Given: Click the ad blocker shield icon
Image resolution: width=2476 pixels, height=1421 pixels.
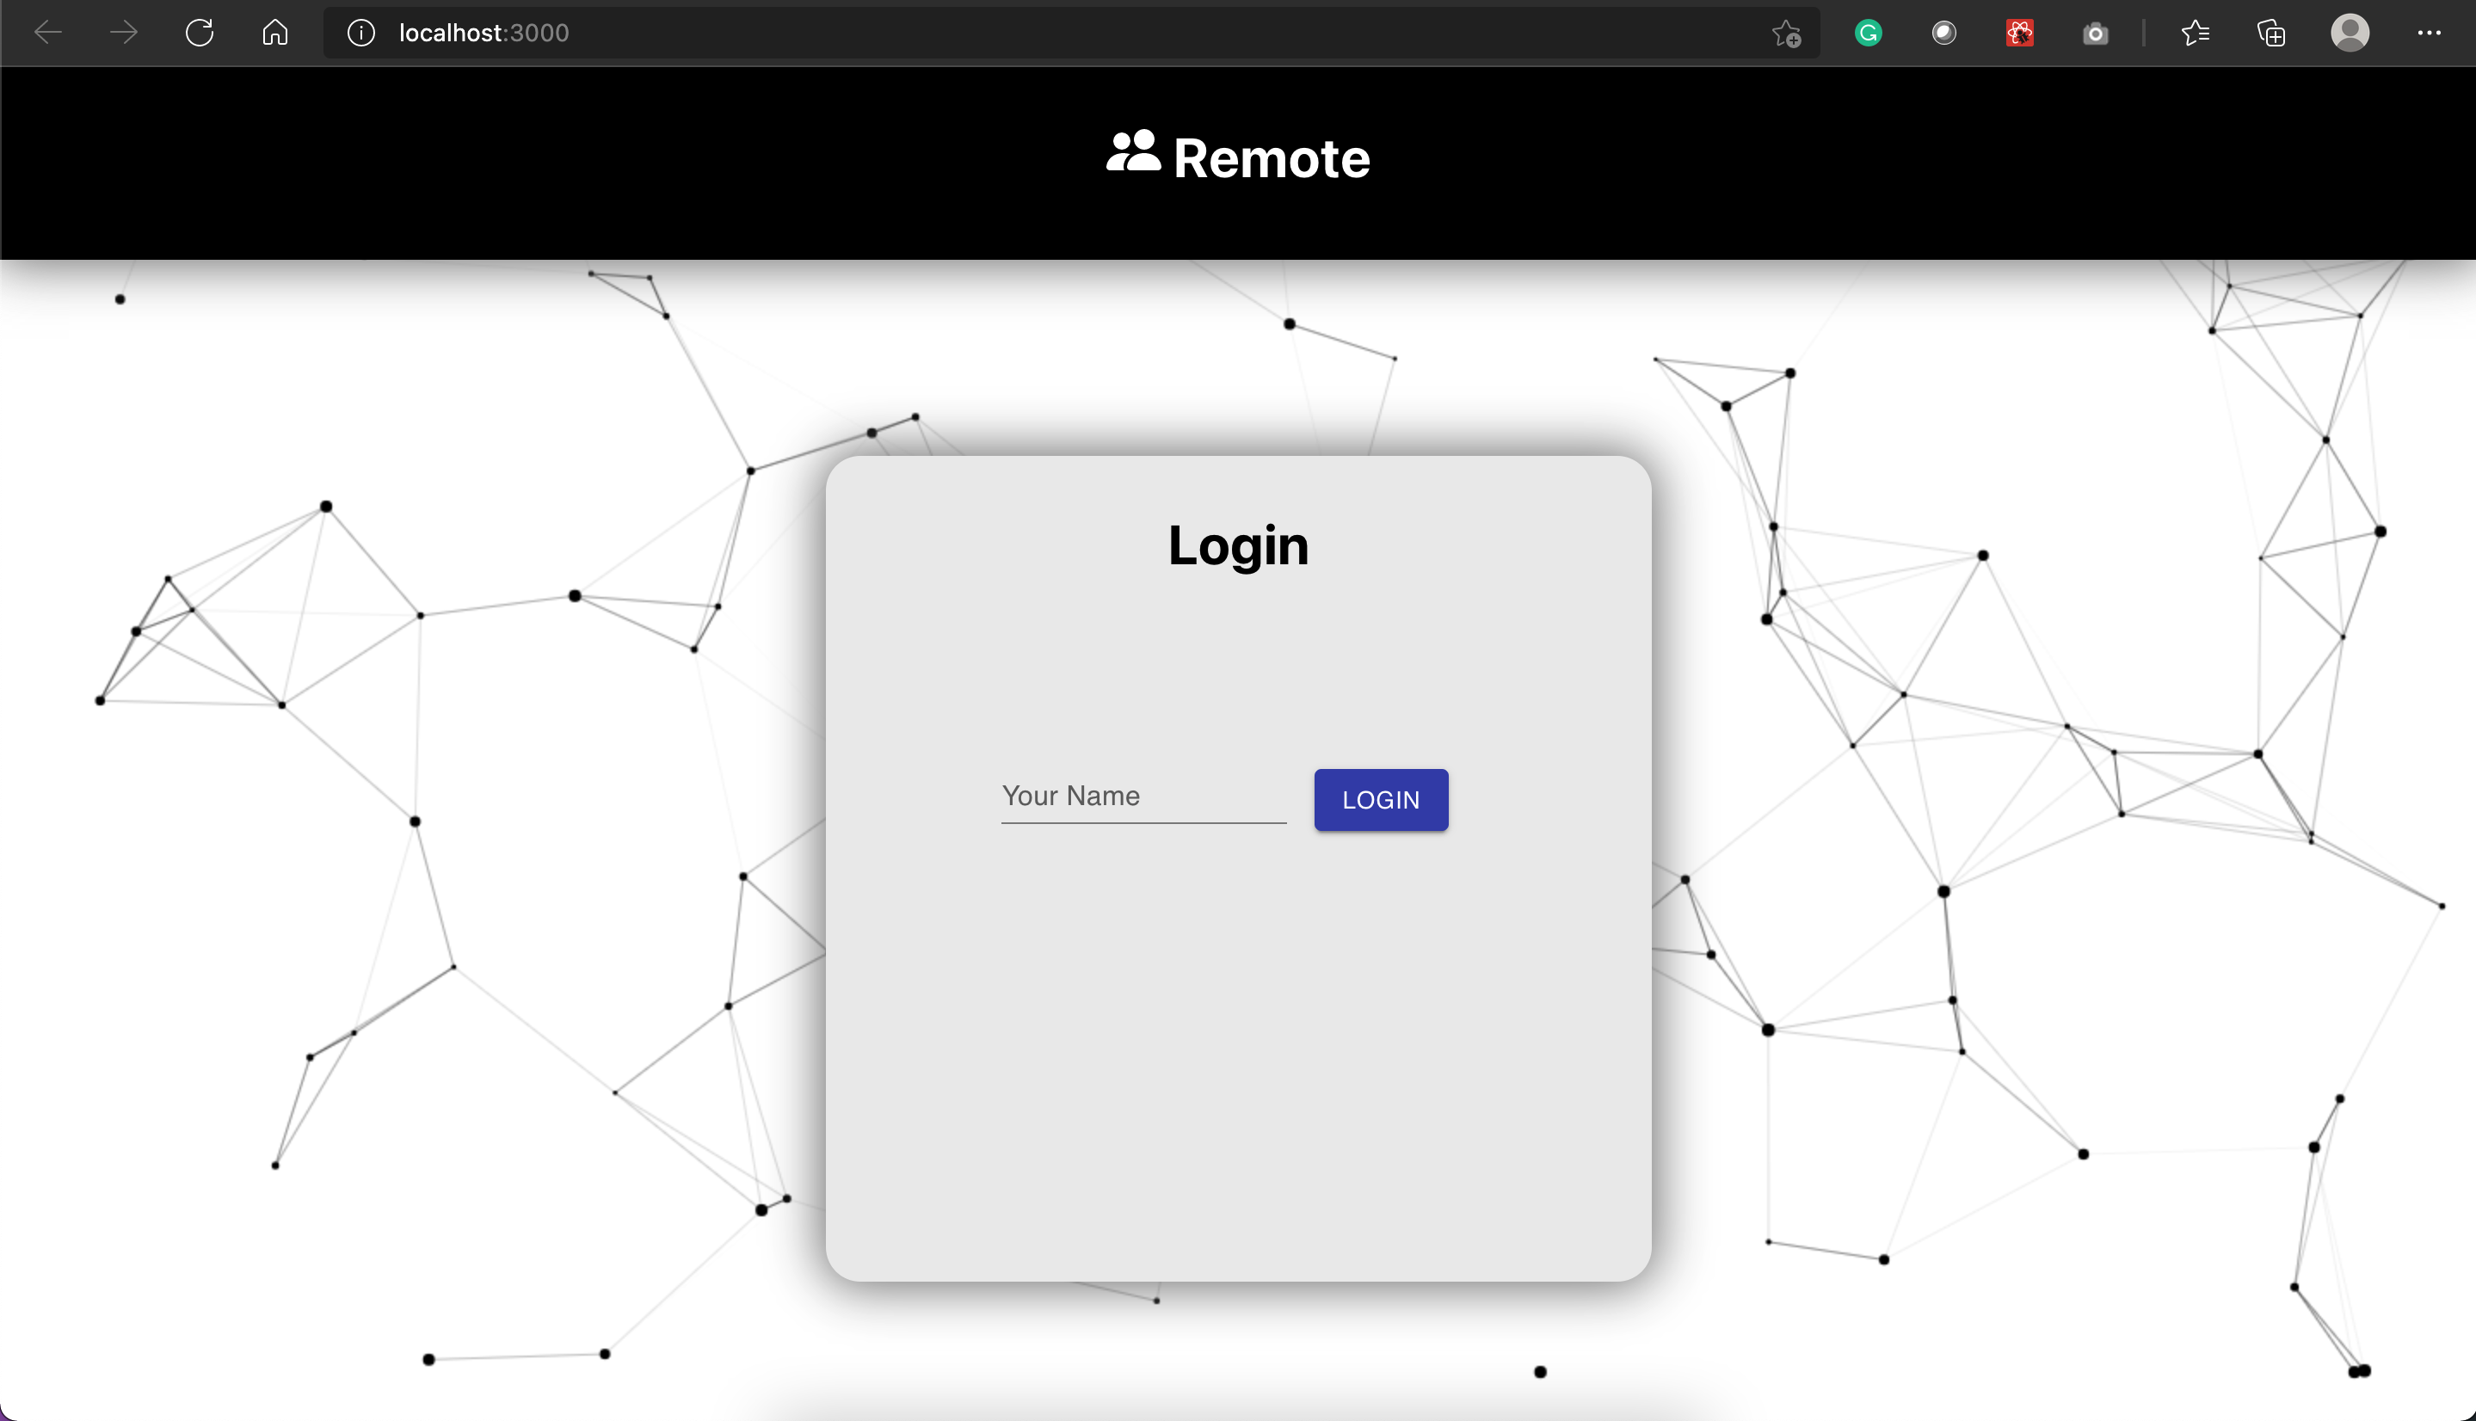Looking at the screenshot, I should coord(1945,31).
